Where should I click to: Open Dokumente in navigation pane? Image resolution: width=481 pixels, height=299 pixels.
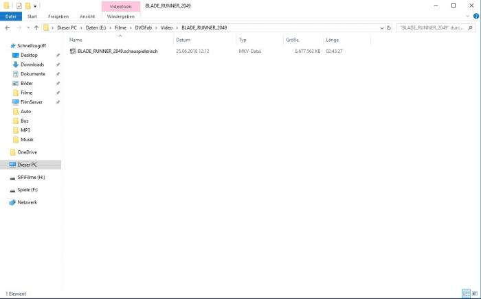coord(33,74)
